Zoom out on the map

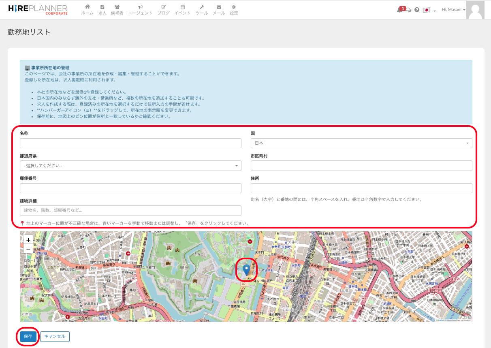pos(28,249)
